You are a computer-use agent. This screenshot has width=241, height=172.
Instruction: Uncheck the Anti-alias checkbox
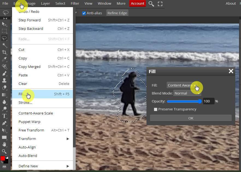tap(84, 13)
